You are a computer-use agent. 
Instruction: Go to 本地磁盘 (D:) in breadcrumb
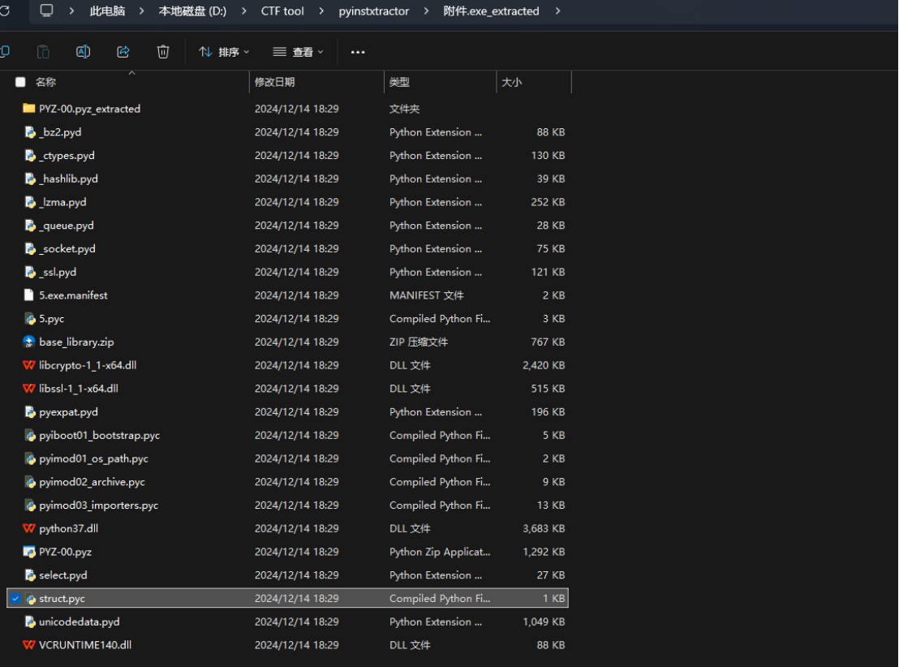(x=192, y=11)
